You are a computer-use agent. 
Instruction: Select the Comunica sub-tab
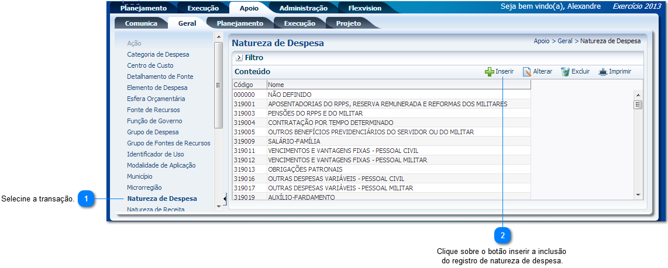(141, 23)
